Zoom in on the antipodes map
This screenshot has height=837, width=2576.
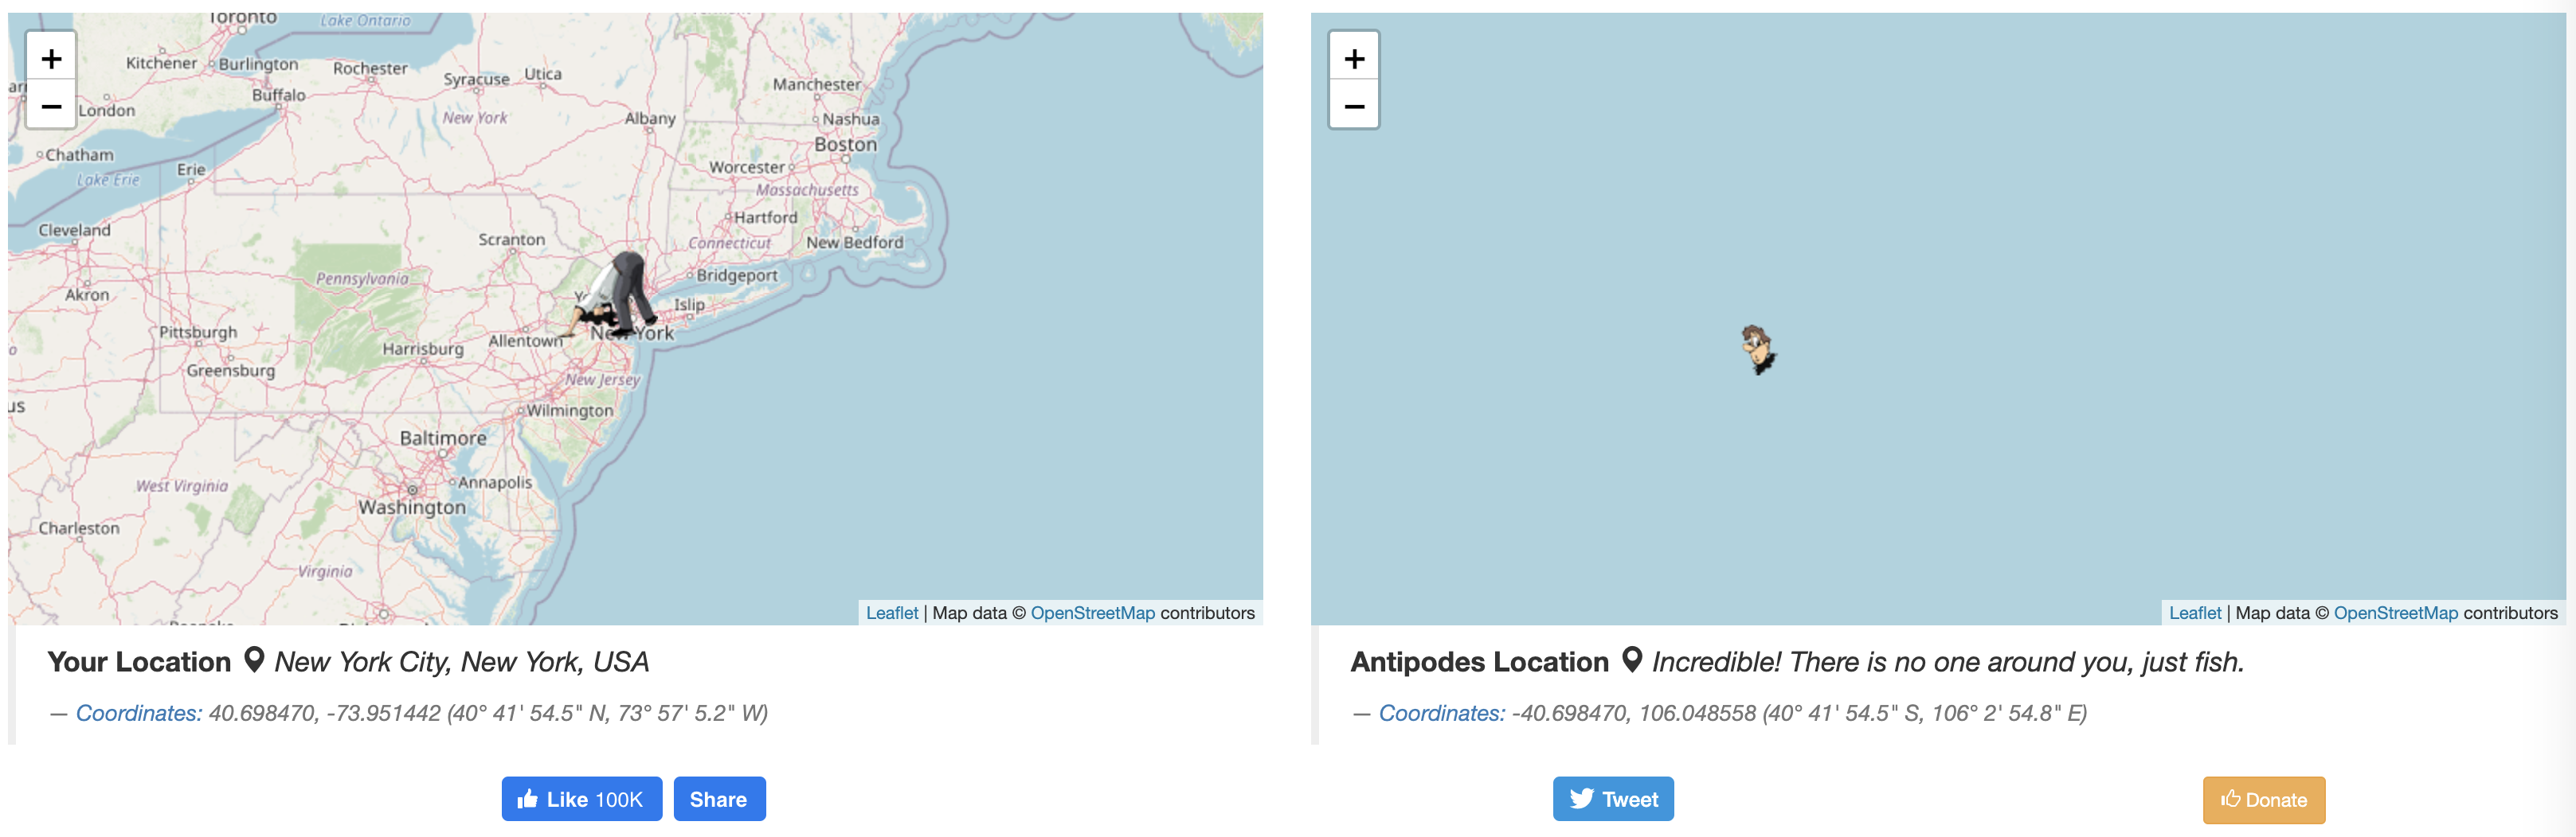pyautogui.click(x=1354, y=59)
